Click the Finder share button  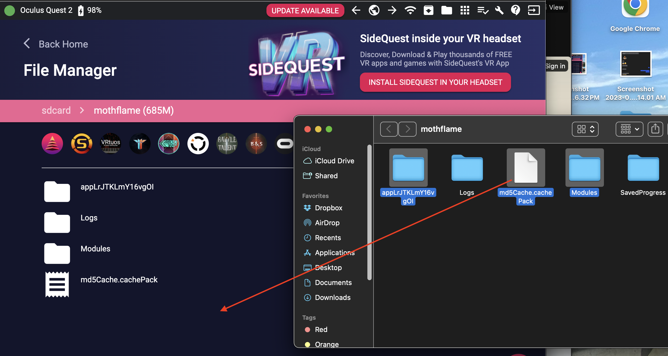click(x=655, y=129)
